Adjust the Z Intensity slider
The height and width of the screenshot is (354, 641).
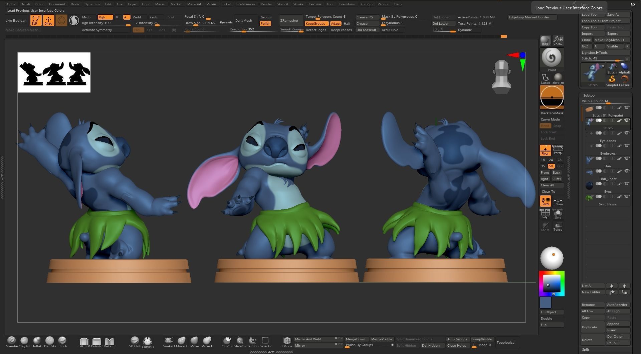point(158,23)
